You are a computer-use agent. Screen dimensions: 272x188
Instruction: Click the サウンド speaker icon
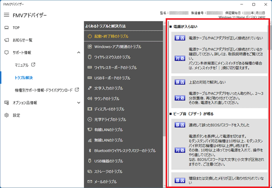point(90,99)
